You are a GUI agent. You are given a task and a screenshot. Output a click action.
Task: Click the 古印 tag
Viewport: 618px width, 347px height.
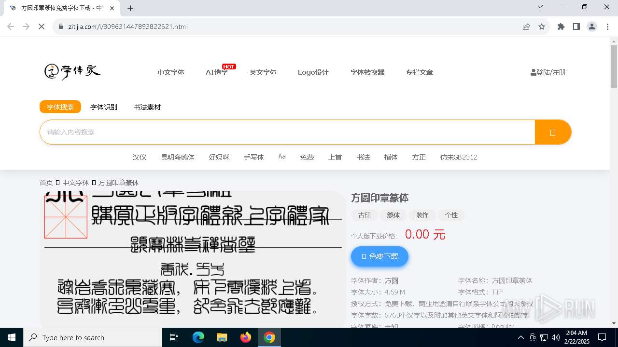[x=365, y=215]
